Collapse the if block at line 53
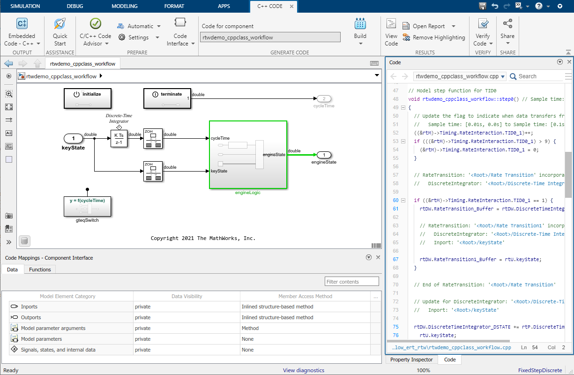The width and height of the screenshot is (574, 375). coord(403,142)
